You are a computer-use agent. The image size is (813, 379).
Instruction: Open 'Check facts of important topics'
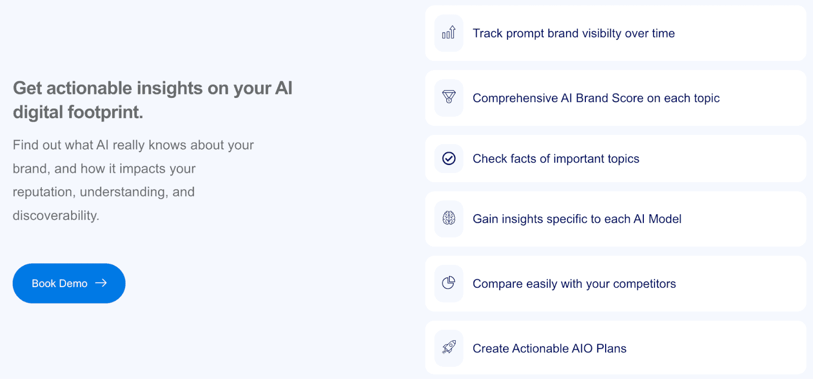(556, 159)
